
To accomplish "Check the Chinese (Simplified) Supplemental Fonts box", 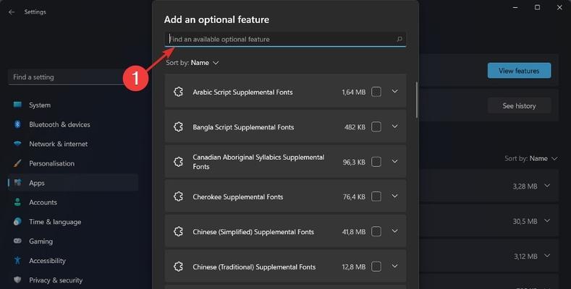I will [x=376, y=231].
